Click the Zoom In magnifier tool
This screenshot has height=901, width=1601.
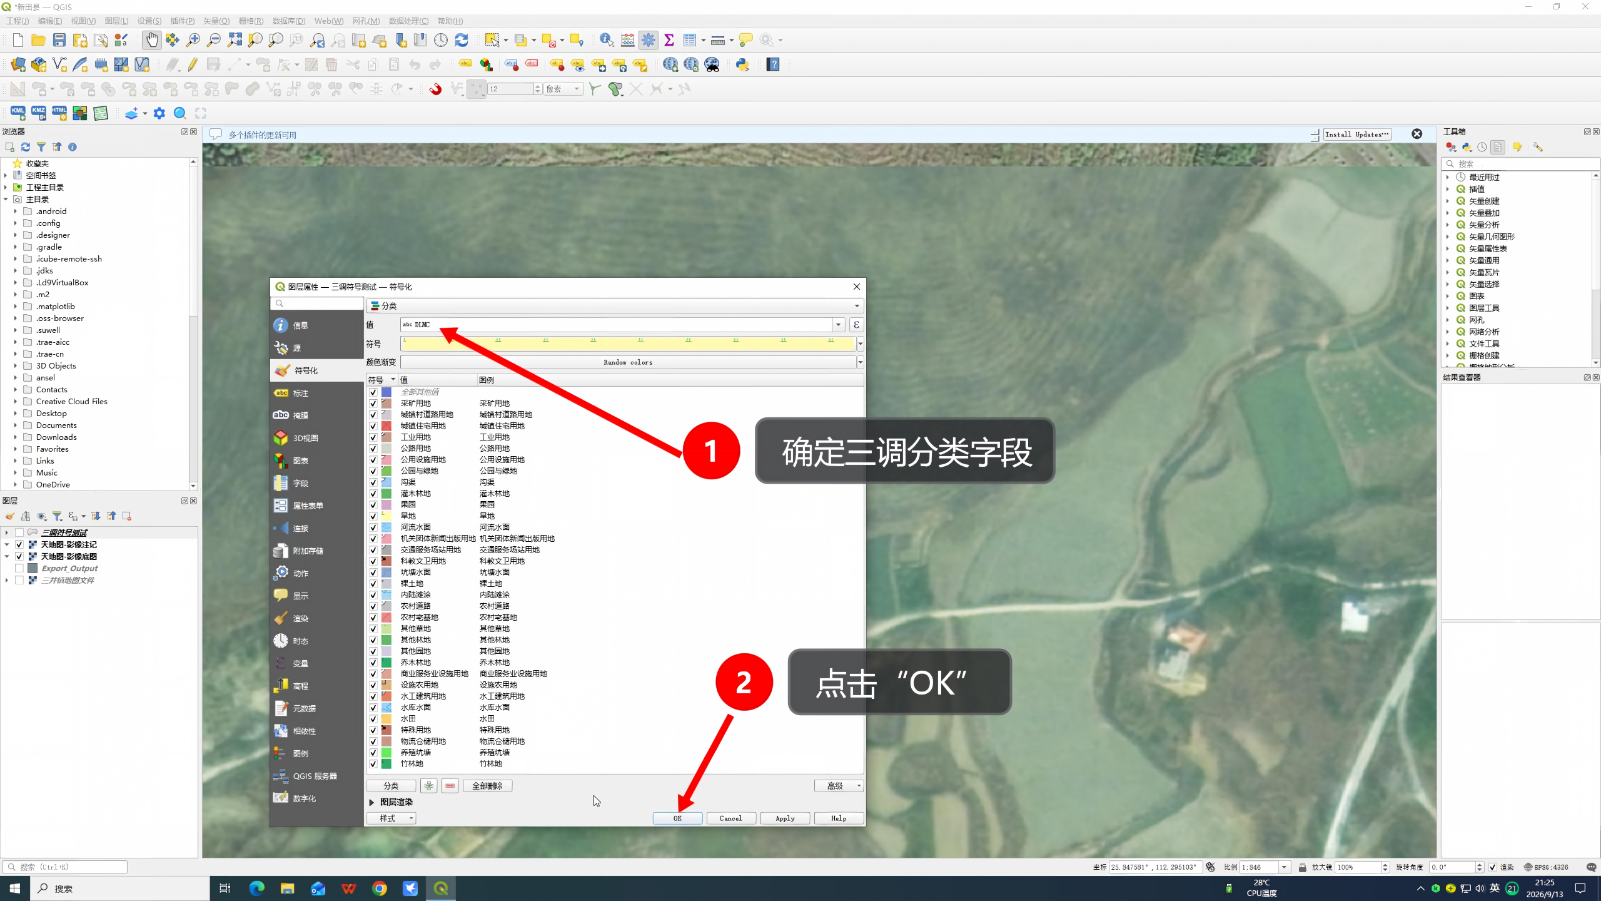click(x=193, y=40)
